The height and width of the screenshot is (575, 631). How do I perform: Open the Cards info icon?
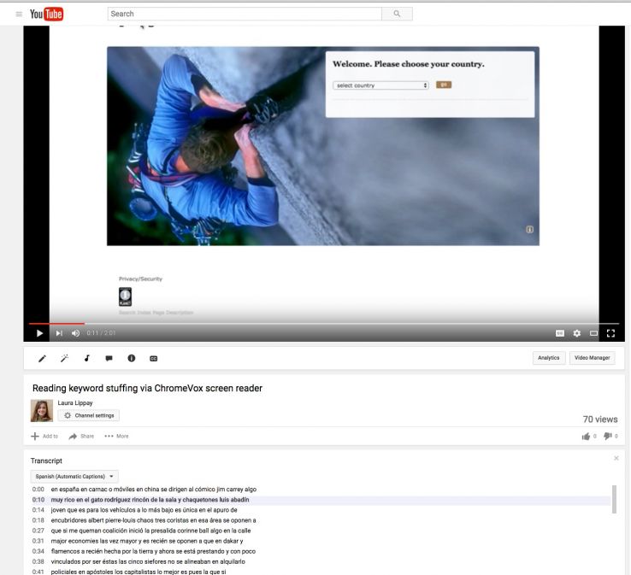pos(131,358)
